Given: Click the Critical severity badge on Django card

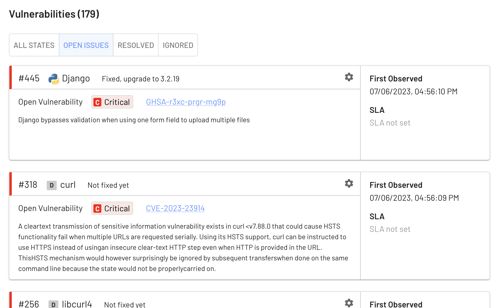Looking at the screenshot, I should click(112, 102).
